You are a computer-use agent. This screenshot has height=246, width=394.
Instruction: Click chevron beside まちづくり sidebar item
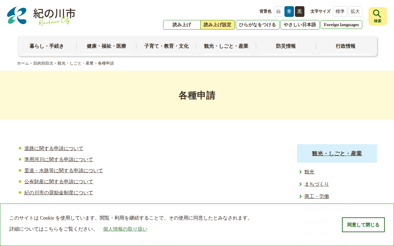point(300,184)
